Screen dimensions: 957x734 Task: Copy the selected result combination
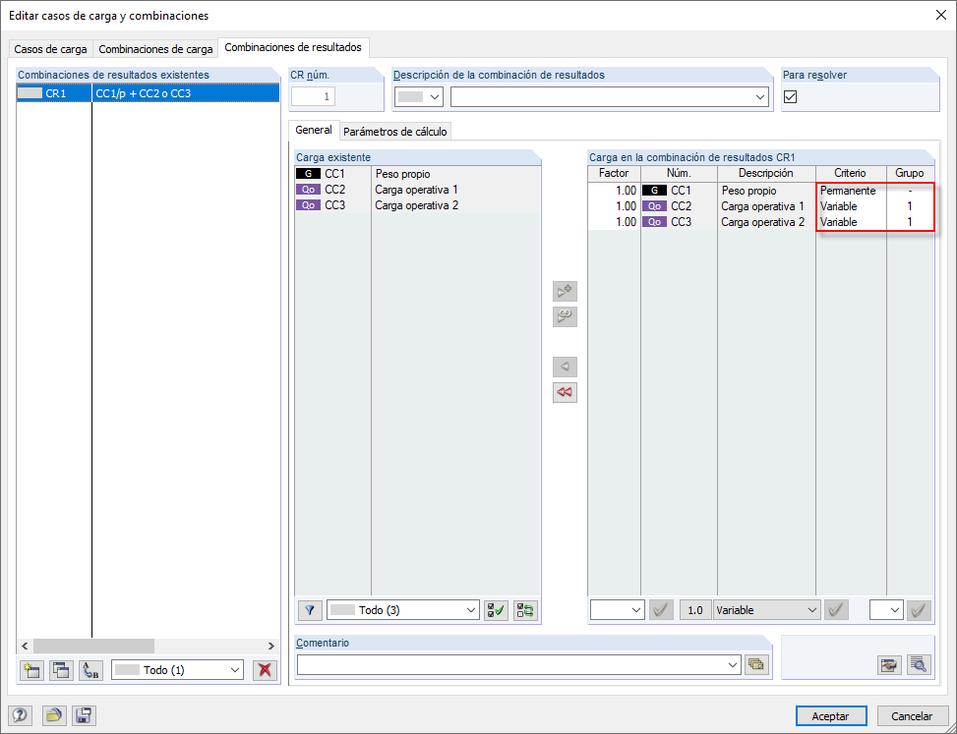coord(60,670)
